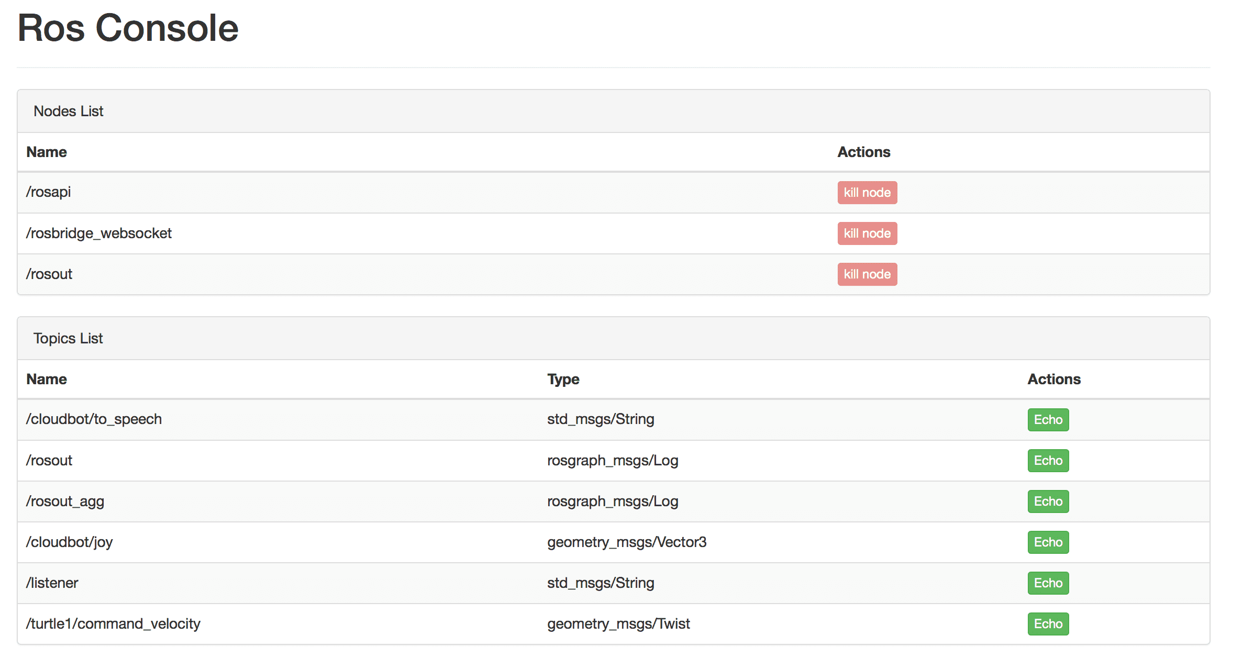The width and height of the screenshot is (1243, 669).
Task: Echo the /listener topic
Action: (1048, 583)
